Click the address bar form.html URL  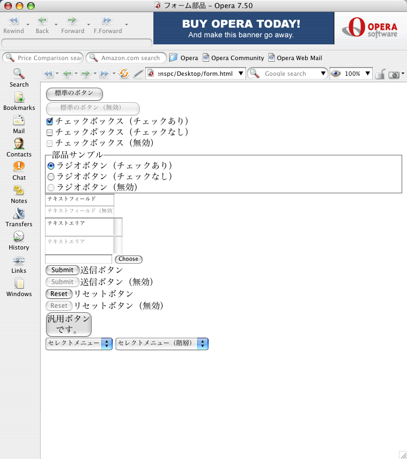click(x=195, y=74)
